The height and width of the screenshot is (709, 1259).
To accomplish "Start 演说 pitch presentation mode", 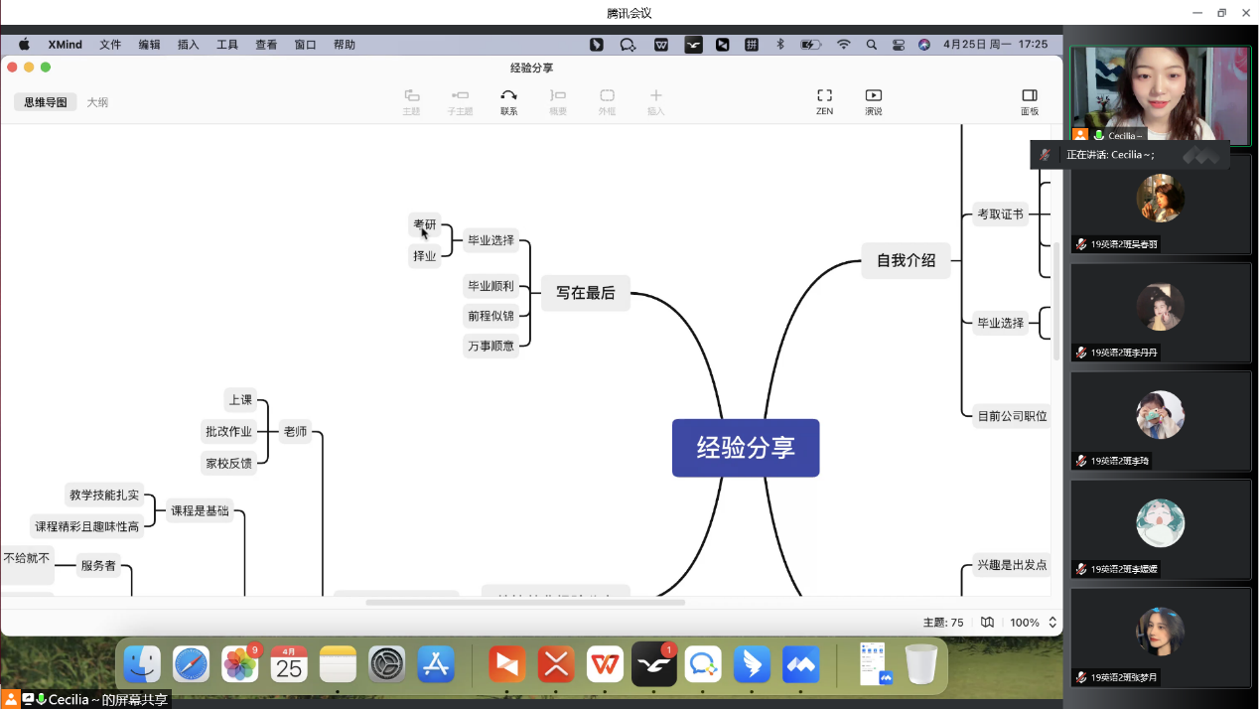I will coord(873,96).
